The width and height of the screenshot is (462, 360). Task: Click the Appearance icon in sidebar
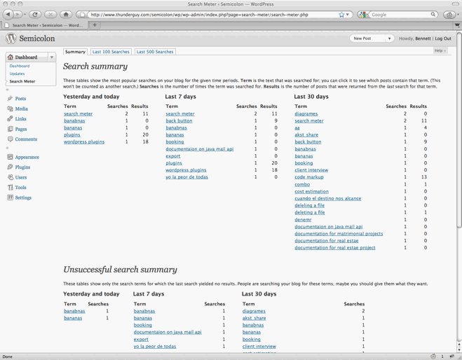click(10, 157)
